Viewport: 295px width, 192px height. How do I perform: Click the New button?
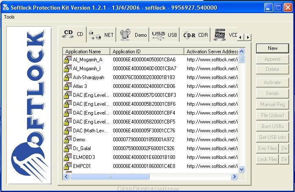pyautogui.click(x=273, y=48)
